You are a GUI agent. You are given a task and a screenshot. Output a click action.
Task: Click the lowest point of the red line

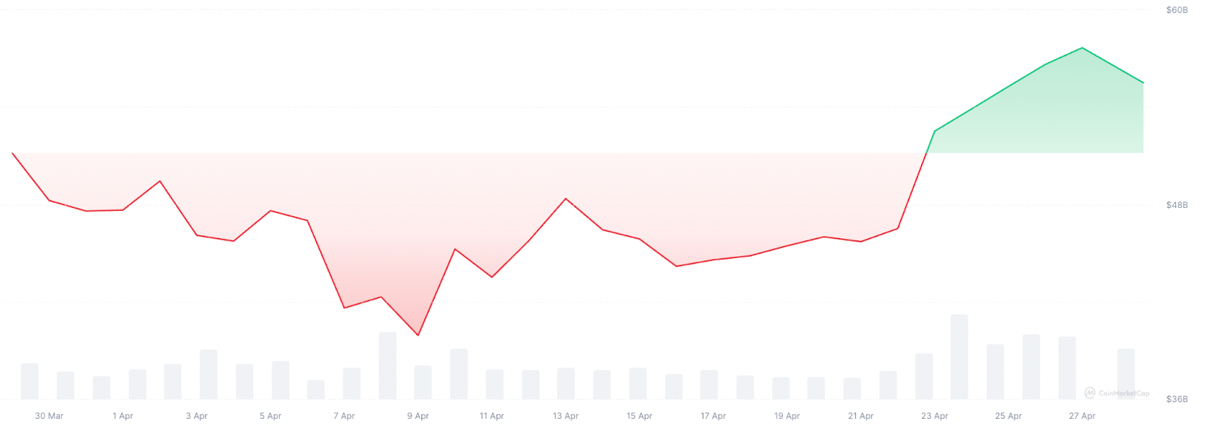418,335
